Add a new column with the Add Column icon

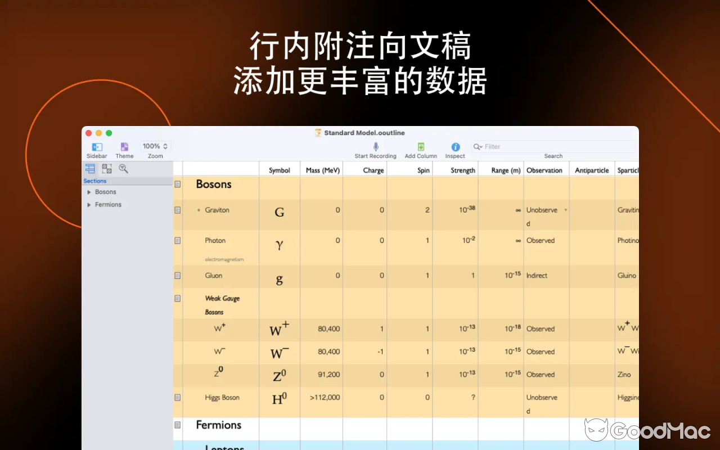click(x=420, y=146)
